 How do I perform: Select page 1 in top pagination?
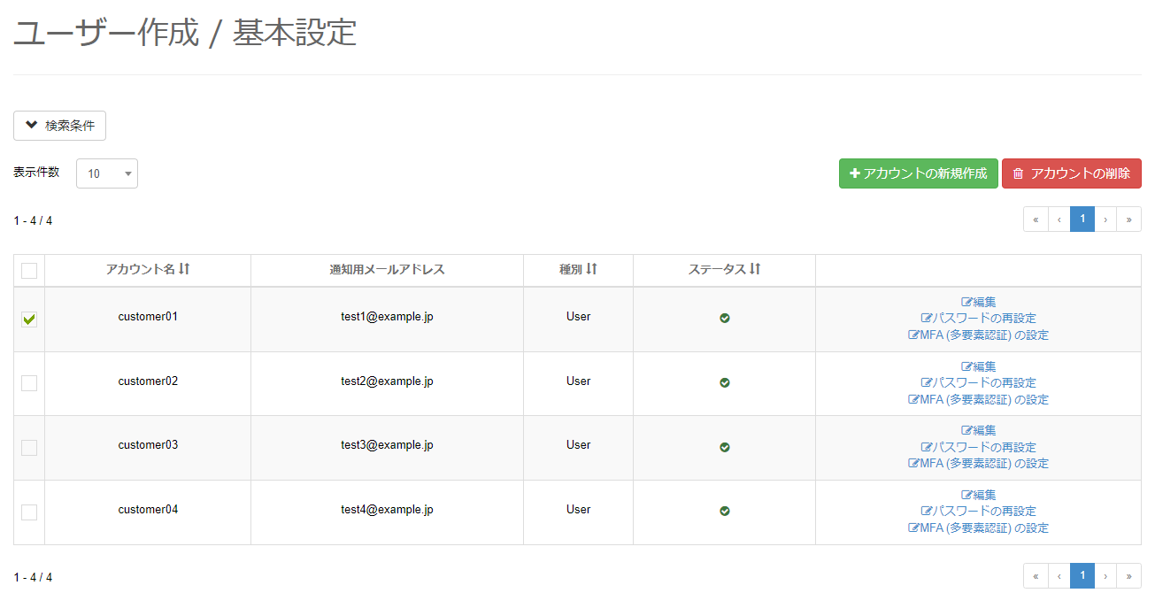[x=1082, y=219]
